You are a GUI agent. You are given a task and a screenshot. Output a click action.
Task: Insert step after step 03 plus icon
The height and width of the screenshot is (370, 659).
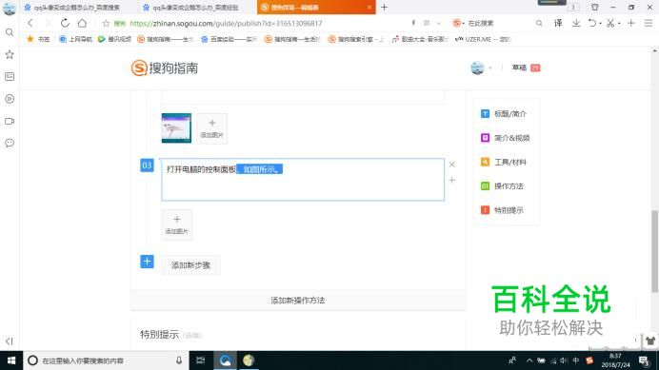pyautogui.click(x=451, y=180)
